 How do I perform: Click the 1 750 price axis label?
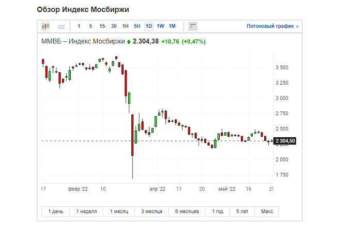pyautogui.click(x=282, y=175)
